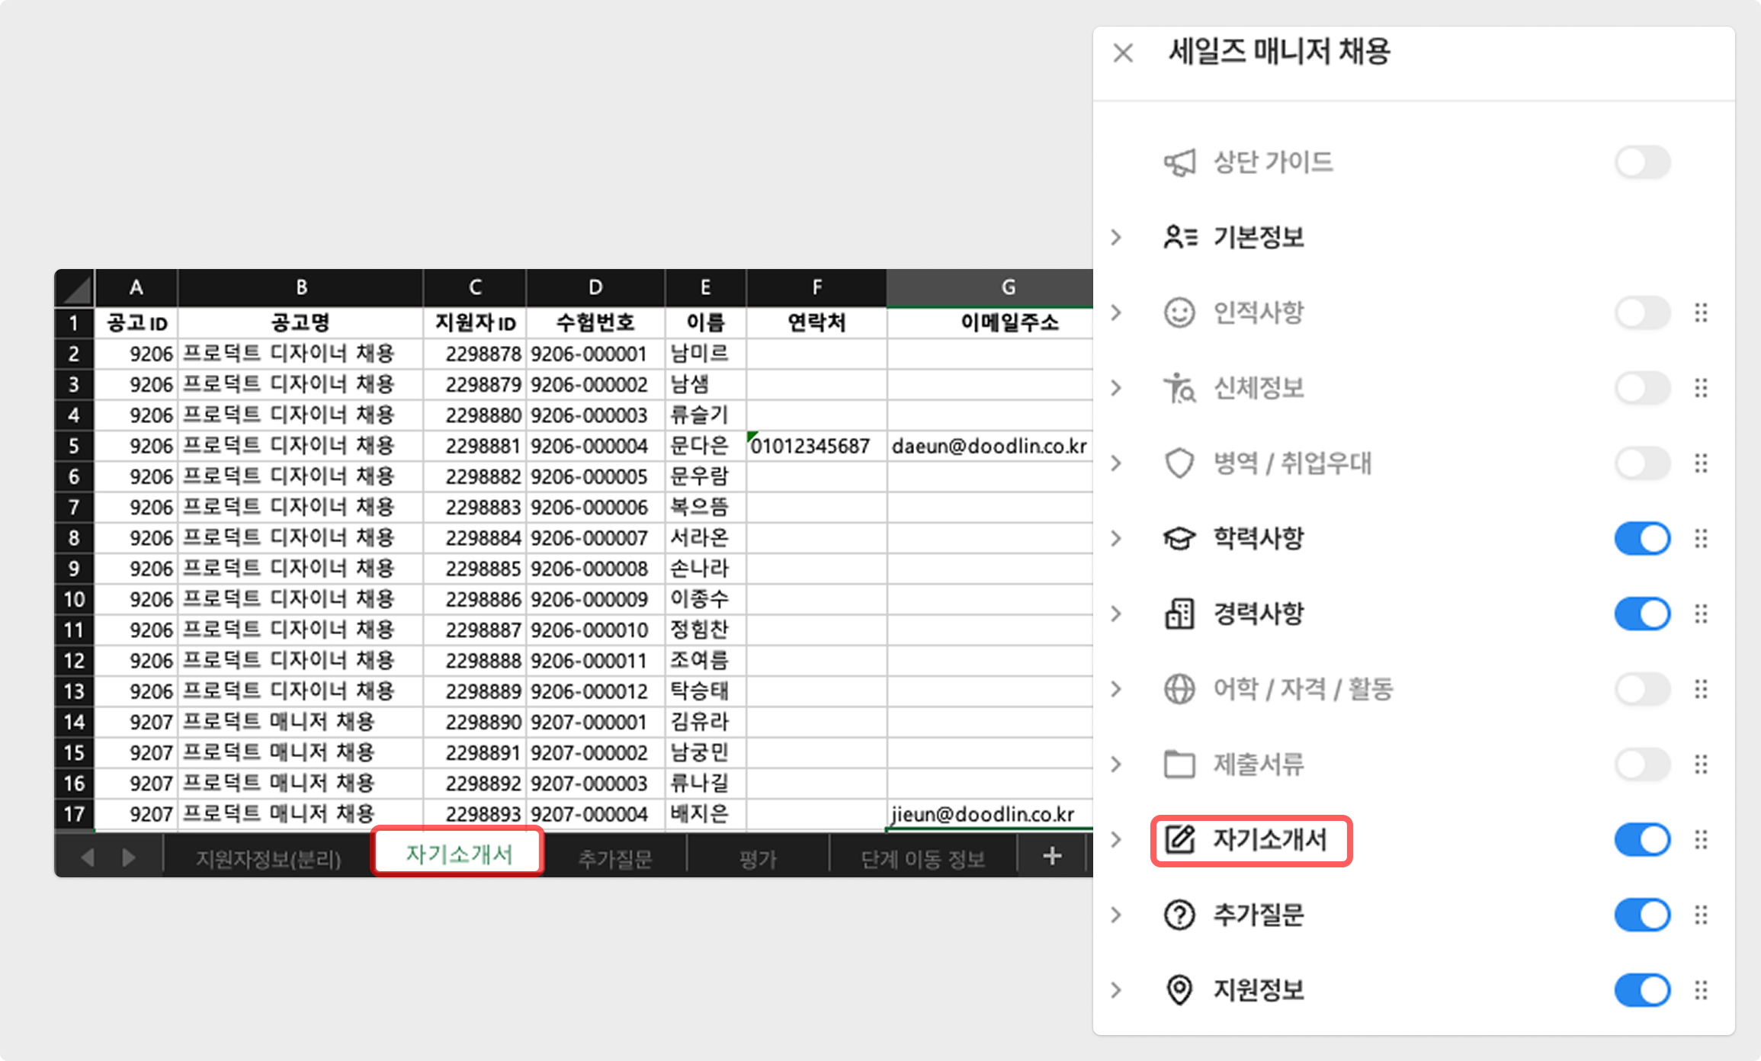Image resolution: width=1761 pixels, height=1061 pixels.
Task: Click the drag handle for 추가질문
Action: 1701,915
